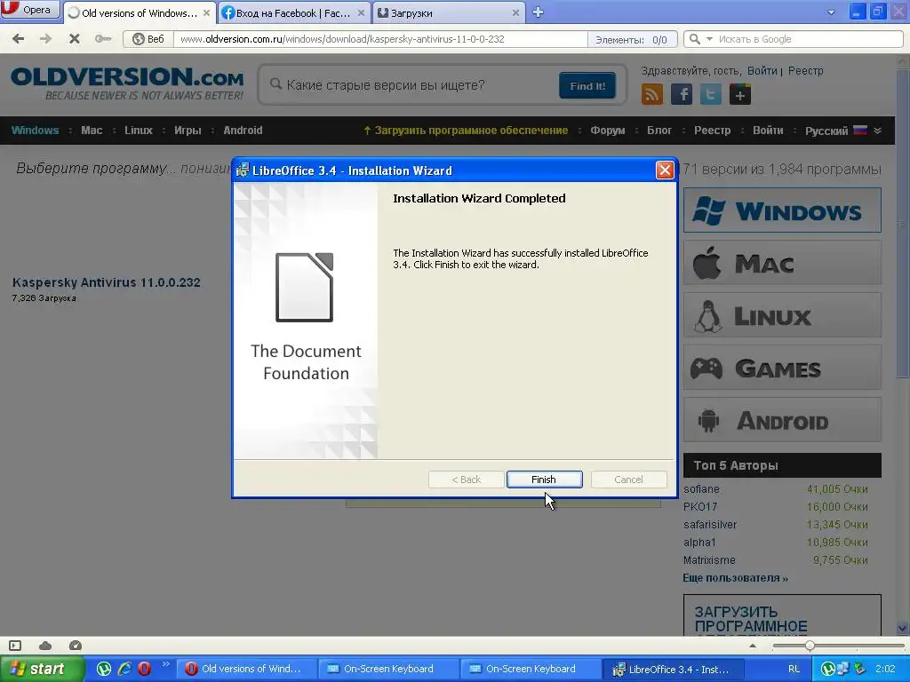Switch to Old versions of Windows tab
The image size is (910, 682).
139,12
